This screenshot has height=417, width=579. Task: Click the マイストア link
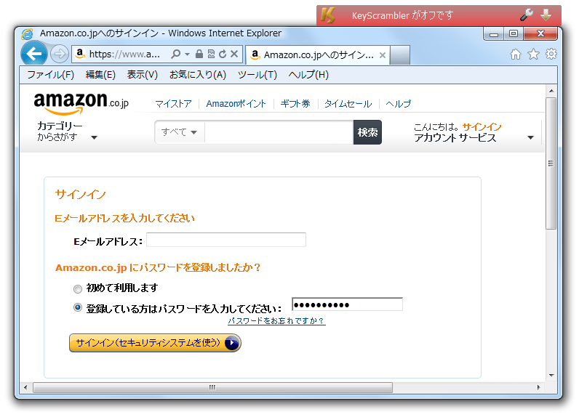(x=173, y=104)
